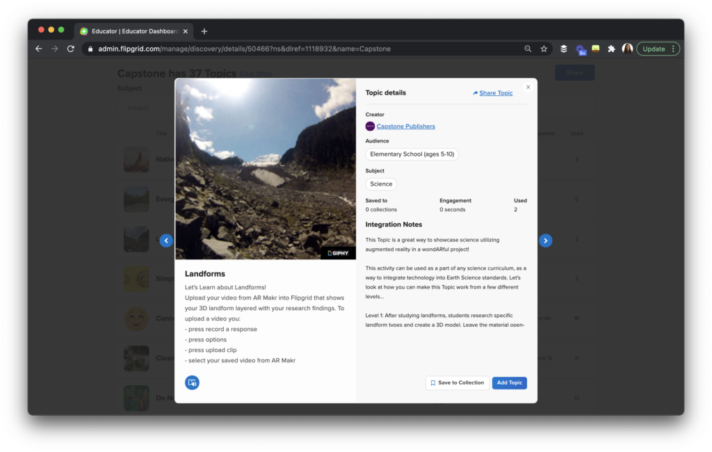Open the search magnifier in the toolbar
This screenshot has height=452, width=712.
coord(528,49)
